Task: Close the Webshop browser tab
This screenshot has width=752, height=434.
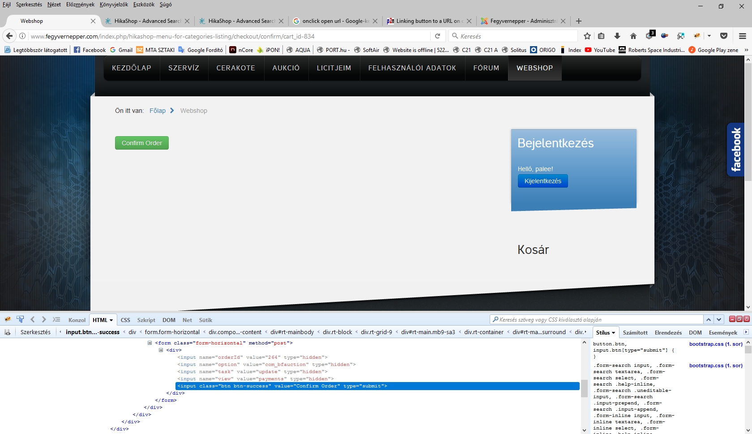Action: 93,21
